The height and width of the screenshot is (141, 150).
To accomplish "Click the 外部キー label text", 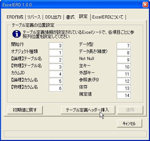I will (87, 73).
